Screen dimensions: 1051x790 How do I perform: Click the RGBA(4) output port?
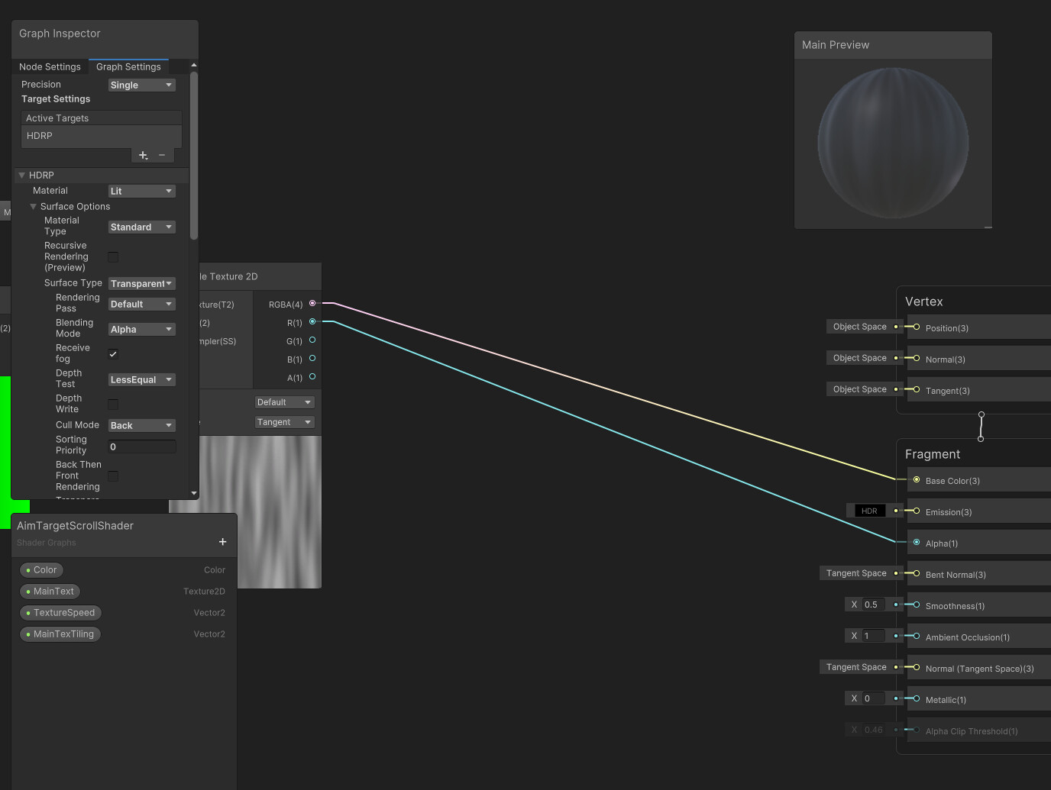coord(312,304)
